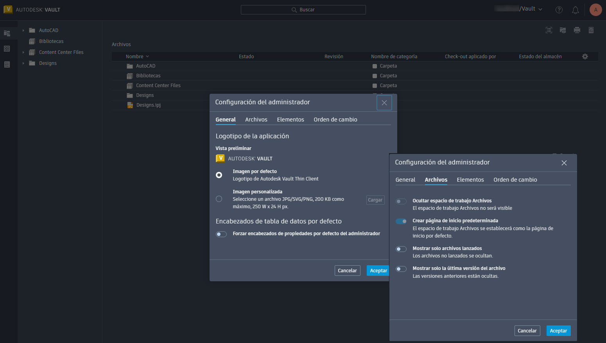Click the Estado del almacén column header

(x=540, y=57)
